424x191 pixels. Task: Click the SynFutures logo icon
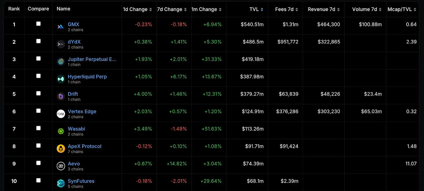pyautogui.click(x=61, y=183)
